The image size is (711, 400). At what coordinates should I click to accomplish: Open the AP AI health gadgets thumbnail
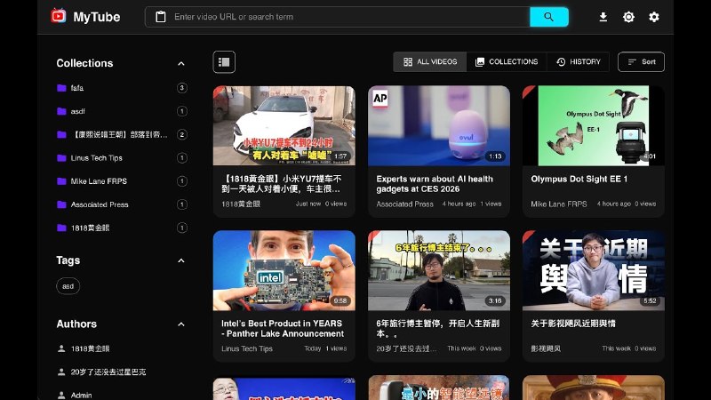pos(439,125)
